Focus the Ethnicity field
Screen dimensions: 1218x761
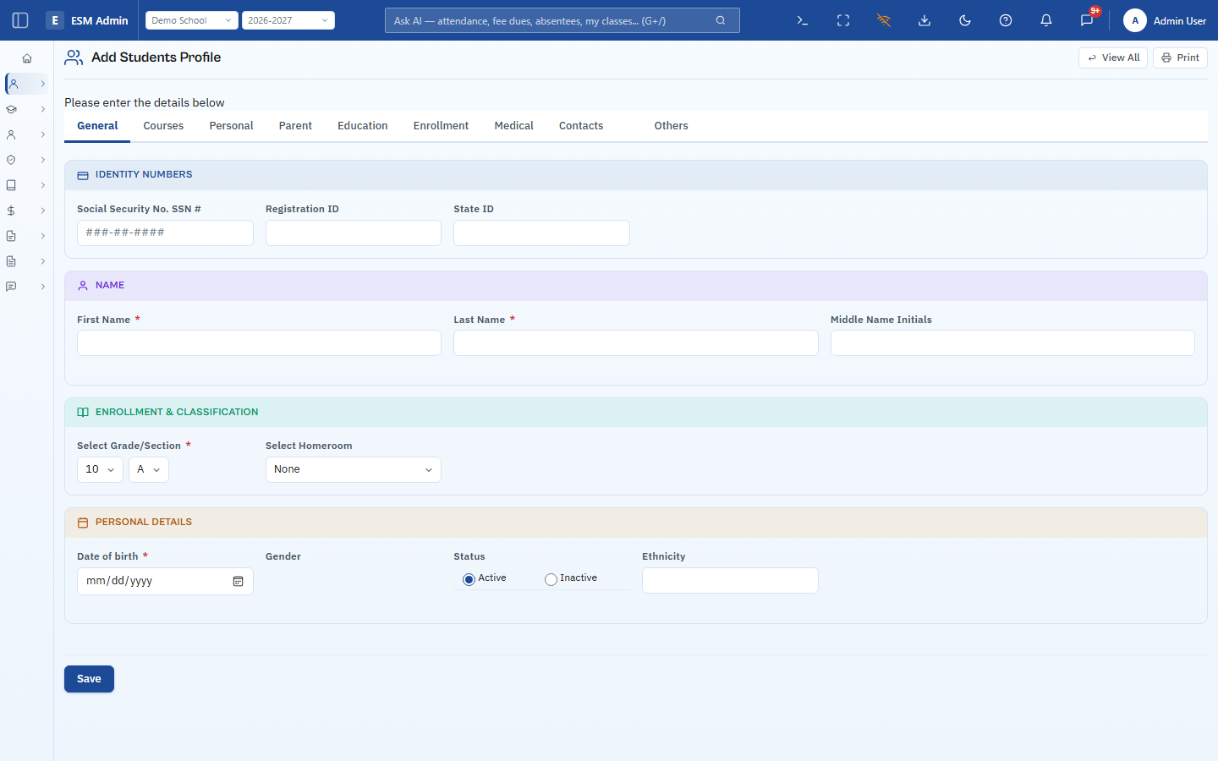click(x=730, y=580)
